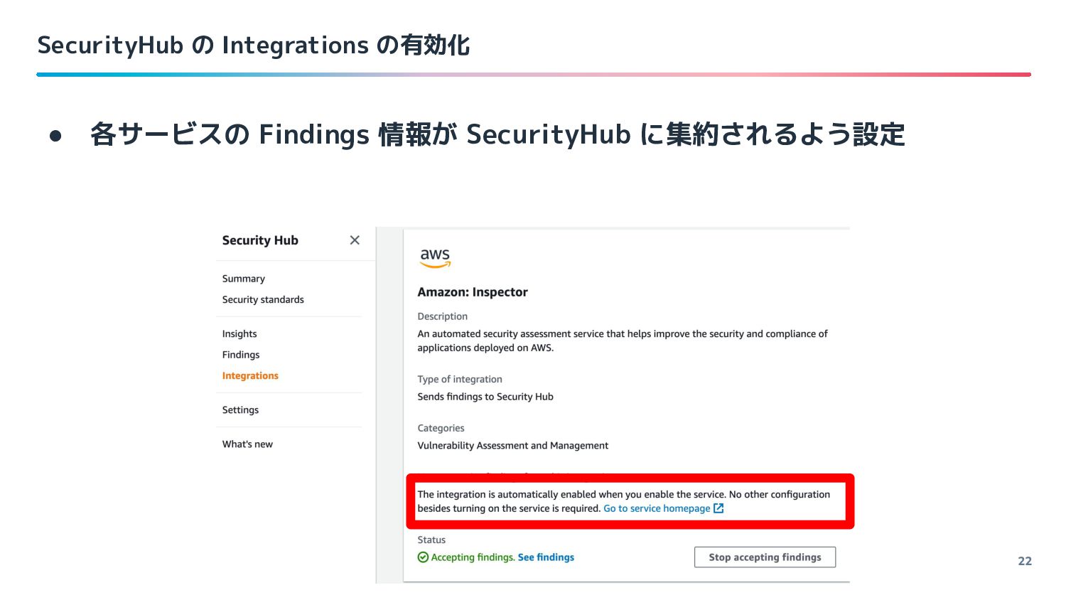Click the Go to service homepage link

pos(657,508)
